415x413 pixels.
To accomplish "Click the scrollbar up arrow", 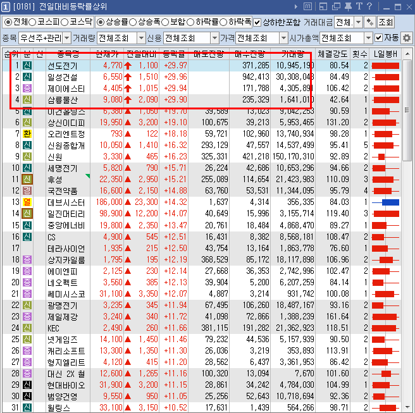I will tap(407, 54).
